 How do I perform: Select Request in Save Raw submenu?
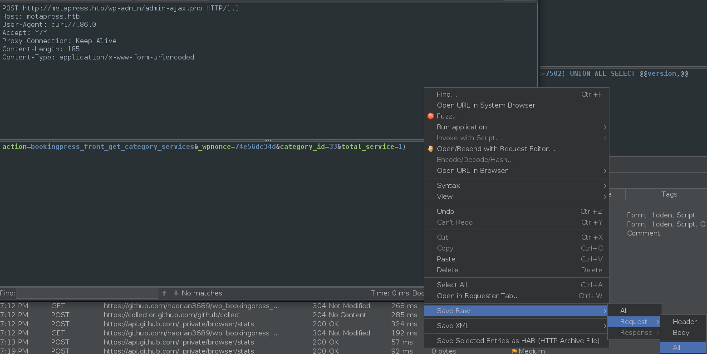click(634, 322)
